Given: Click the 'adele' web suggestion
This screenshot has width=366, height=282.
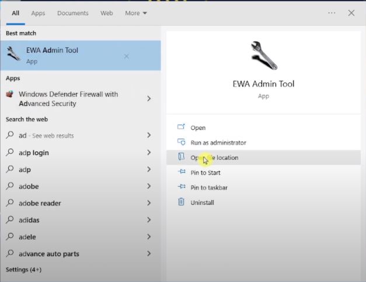Looking at the screenshot, I should click(x=81, y=237).
